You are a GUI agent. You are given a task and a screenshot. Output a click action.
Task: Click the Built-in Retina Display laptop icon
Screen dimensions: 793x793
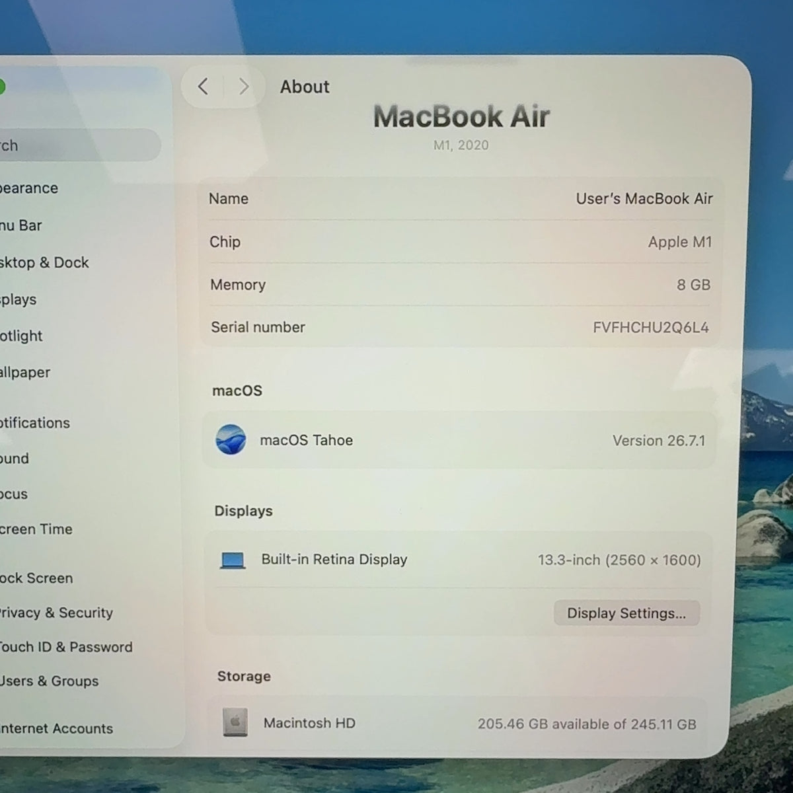233,560
